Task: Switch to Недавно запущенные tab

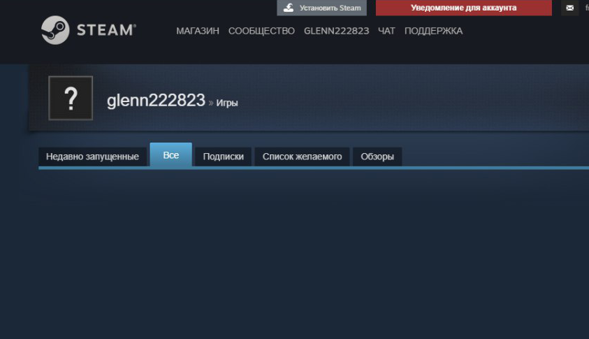Action: point(92,157)
